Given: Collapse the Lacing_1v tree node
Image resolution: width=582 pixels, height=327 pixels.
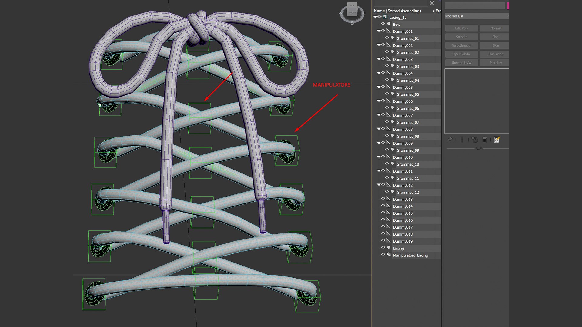Looking at the screenshot, I should (375, 17).
